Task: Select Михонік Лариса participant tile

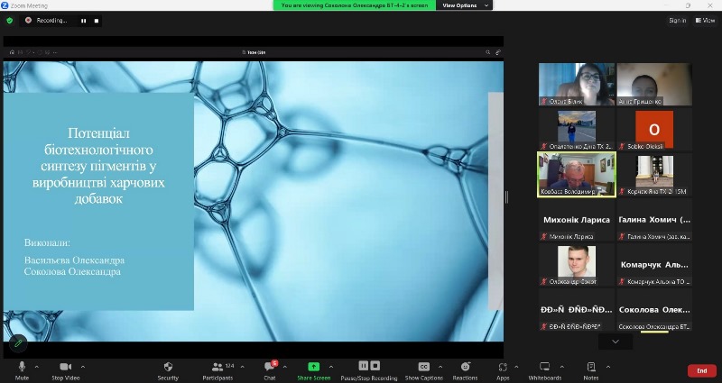Action: (577, 220)
